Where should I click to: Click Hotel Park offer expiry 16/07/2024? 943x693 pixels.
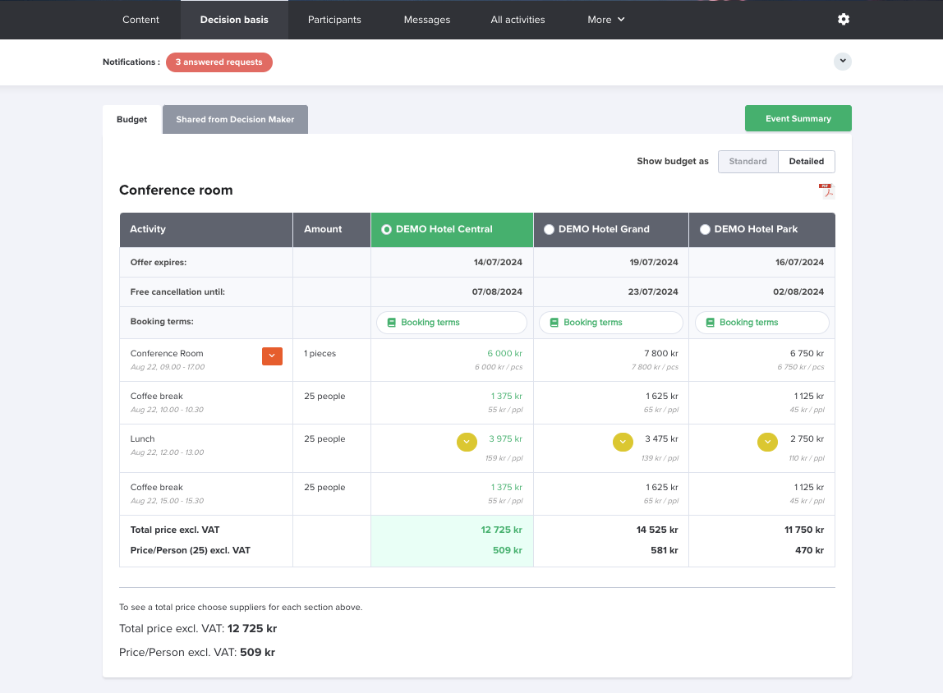pos(799,263)
